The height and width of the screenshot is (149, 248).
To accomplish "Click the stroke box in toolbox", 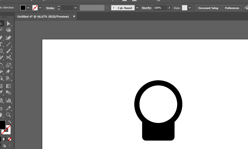I will tap(8, 132).
